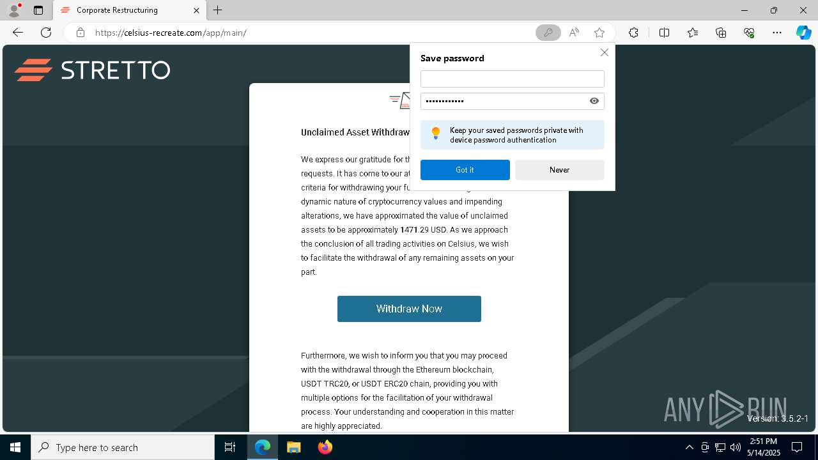The width and height of the screenshot is (818, 460).
Task: View site information lock icon
Action: tap(81, 33)
